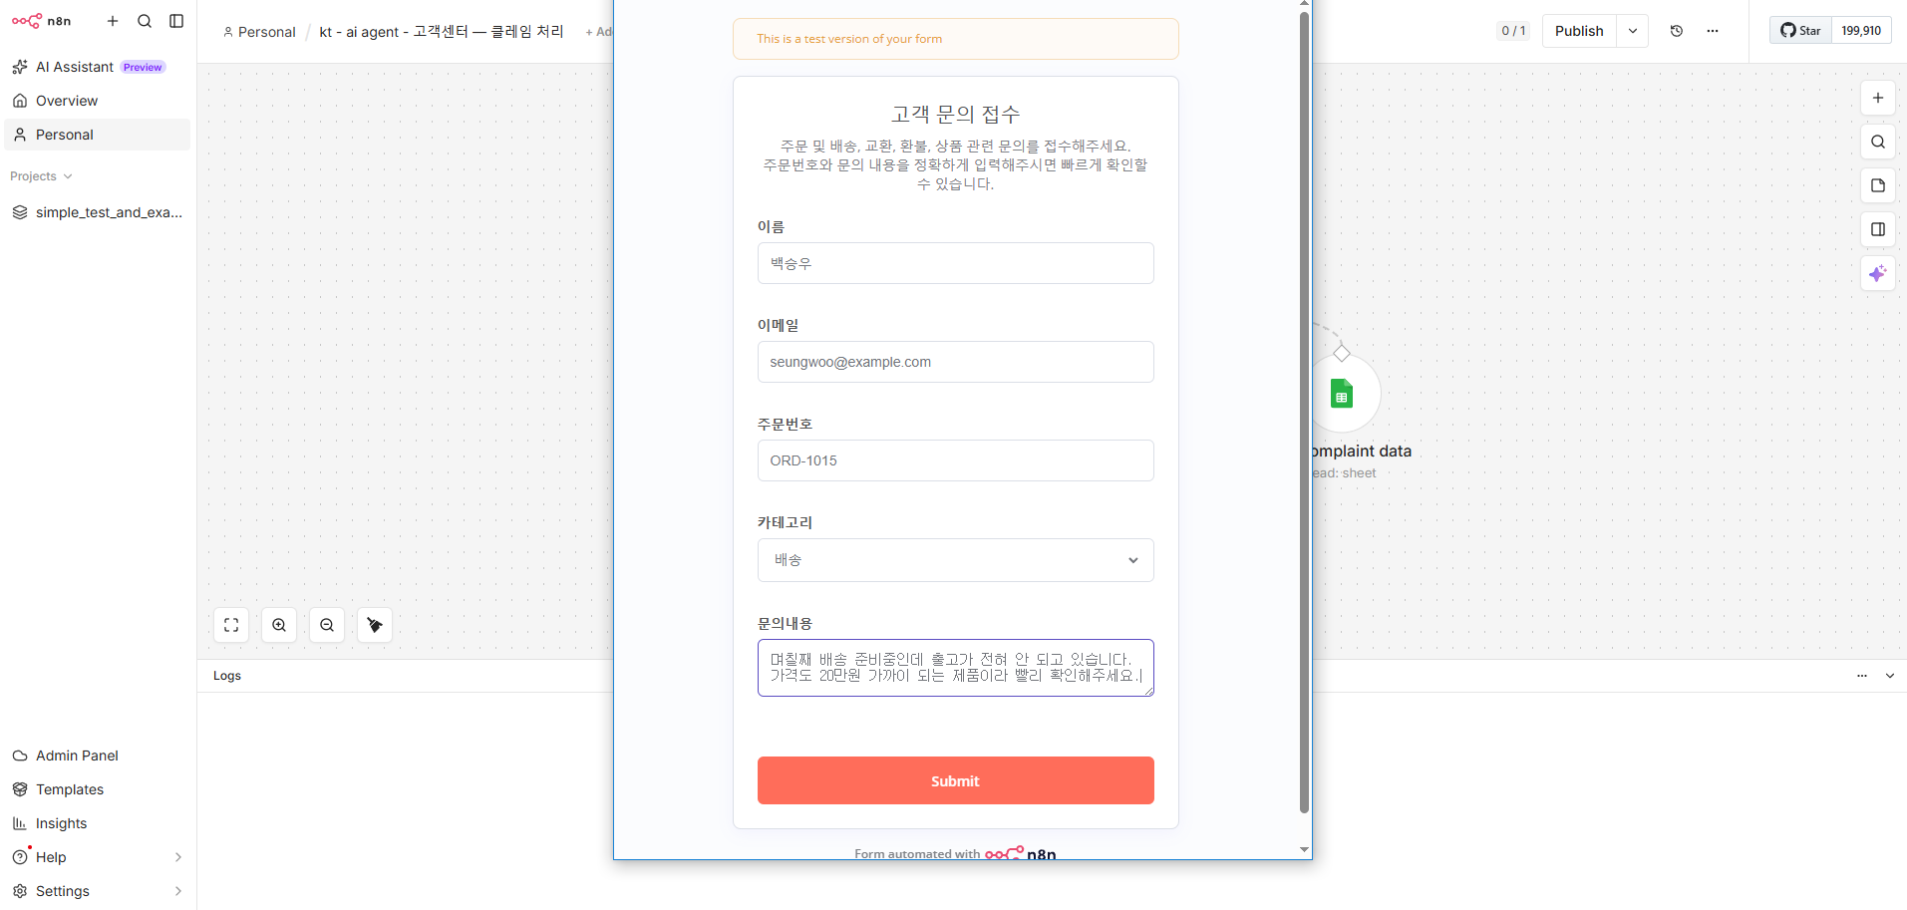Click the 이름 name input field
The height and width of the screenshot is (910, 1907).
[x=956, y=263]
